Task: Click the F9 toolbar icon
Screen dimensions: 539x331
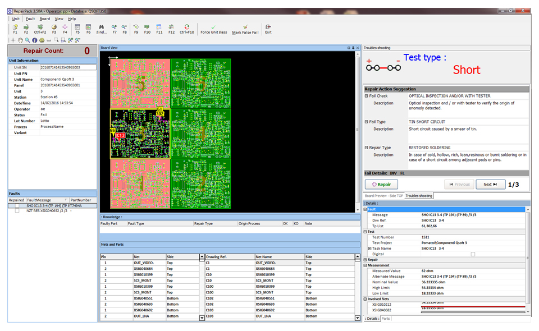Action: coord(136,27)
